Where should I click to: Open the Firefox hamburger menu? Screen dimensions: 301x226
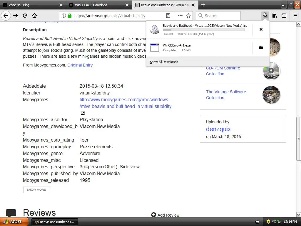pyautogui.click(x=295, y=16)
